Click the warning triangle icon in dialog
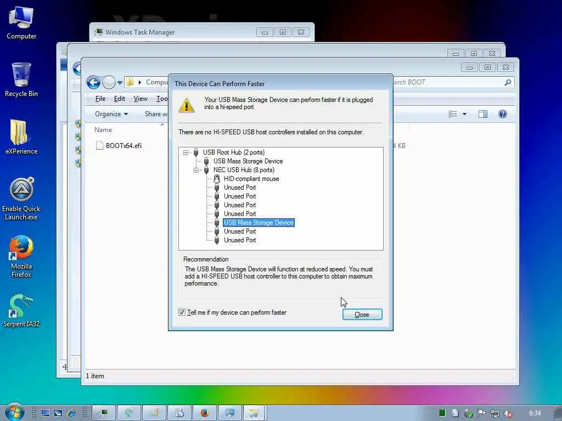This screenshot has height=421, width=562. click(187, 105)
